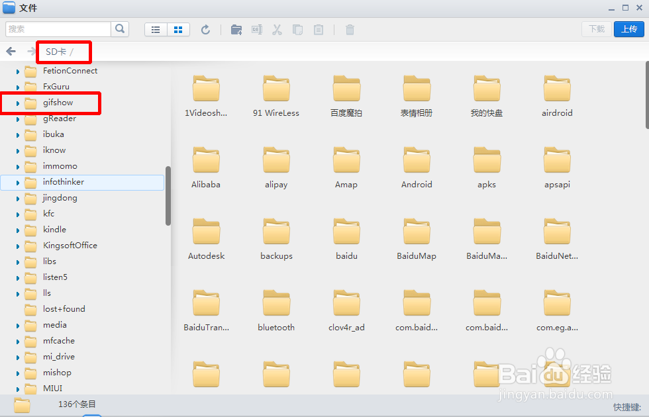This screenshot has height=417, width=649.
Task: Open the 91 WireLess folder icon
Action: 276,88
